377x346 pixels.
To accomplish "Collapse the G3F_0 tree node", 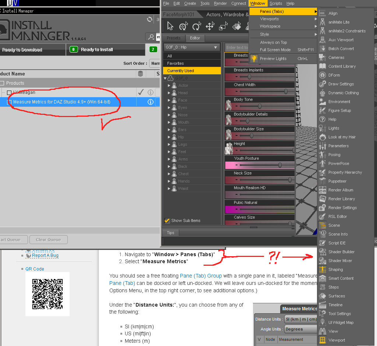I will [x=165, y=78].
